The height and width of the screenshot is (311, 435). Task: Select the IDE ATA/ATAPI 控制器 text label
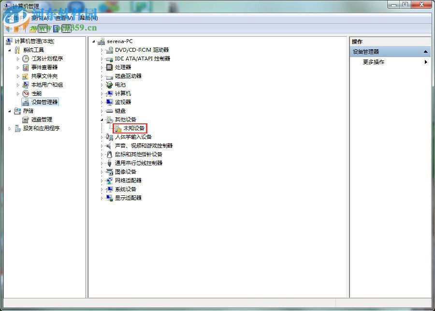click(143, 59)
